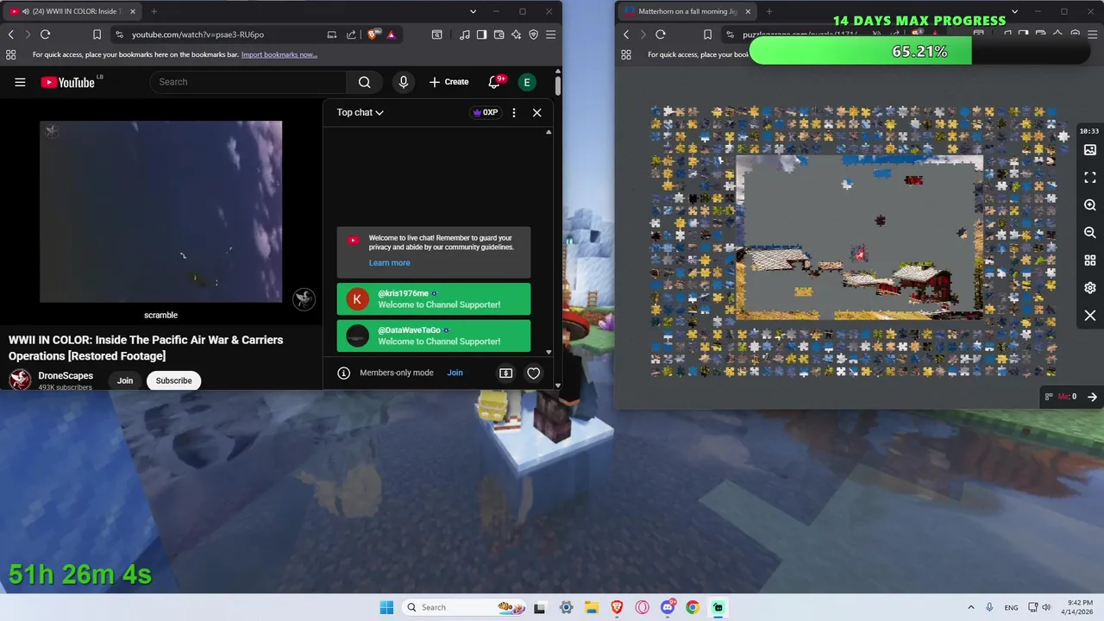1104x621 pixels.
Task: Click the share icon in YouTube address bar
Action: [x=351, y=34]
